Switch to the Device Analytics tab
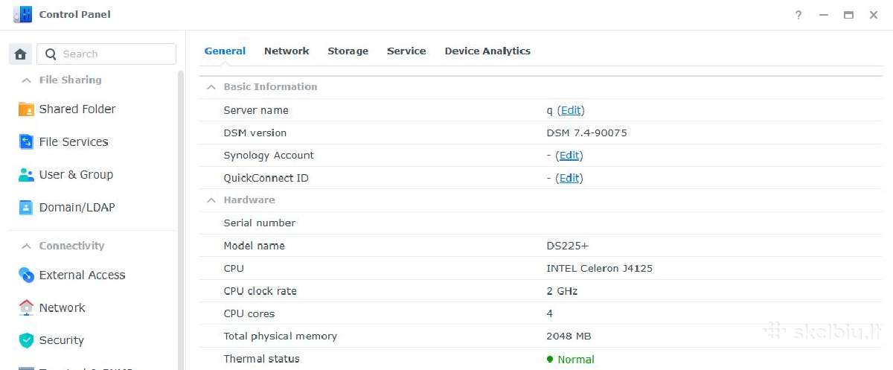 (x=487, y=51)
